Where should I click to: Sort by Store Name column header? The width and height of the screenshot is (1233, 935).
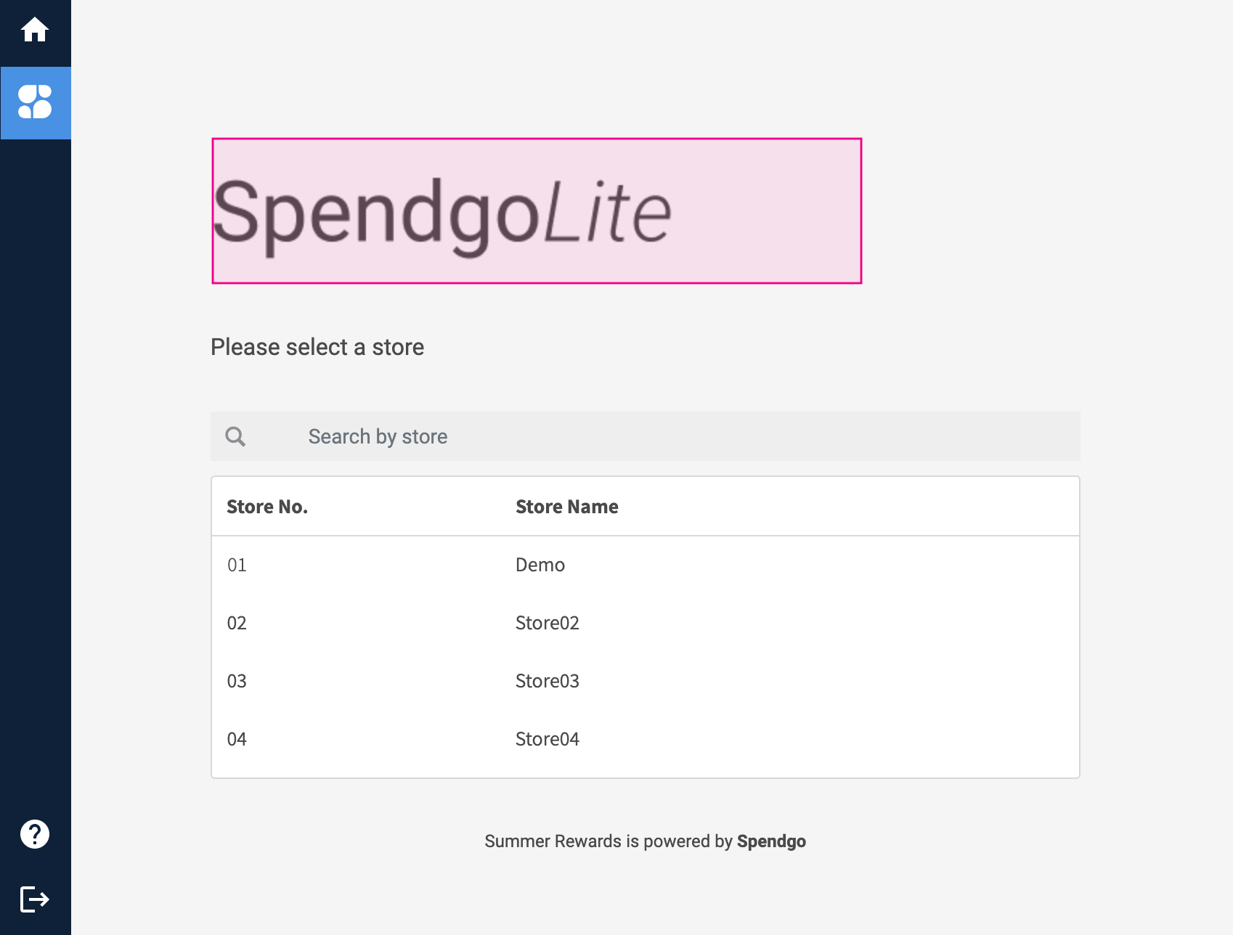click(566, 507)
